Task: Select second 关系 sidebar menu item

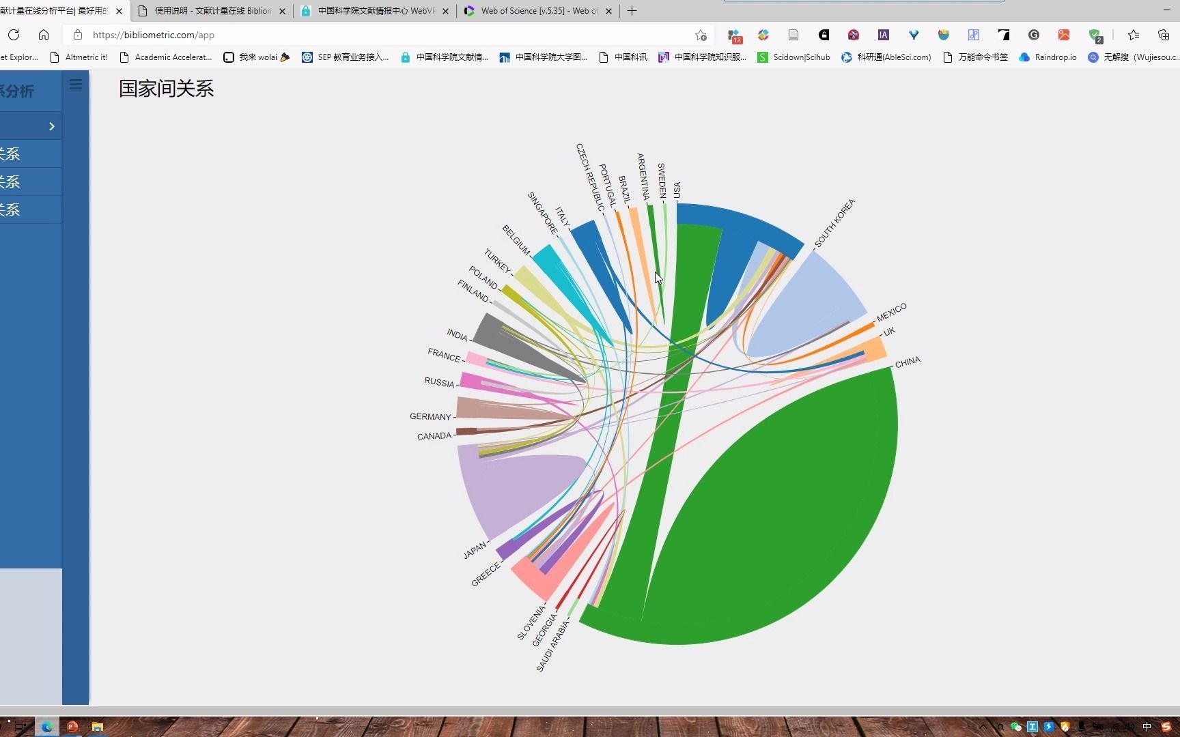Action: pos(31,182)
